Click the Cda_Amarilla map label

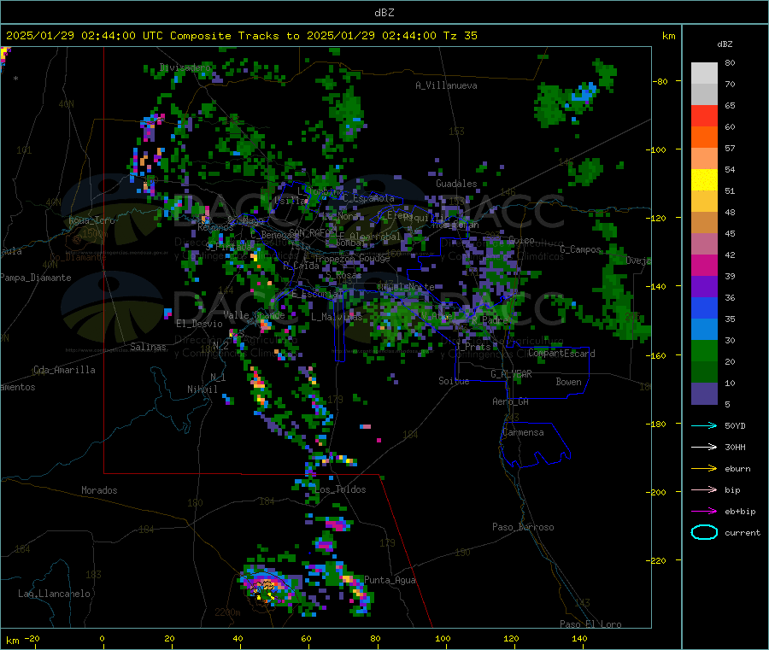(64, 370)
